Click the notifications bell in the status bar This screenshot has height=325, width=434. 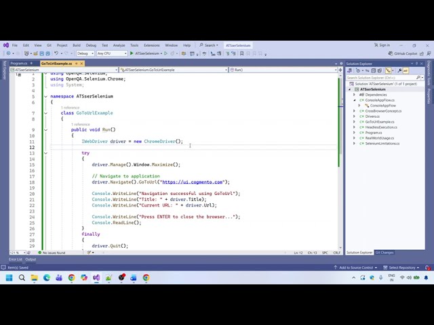pyautogui.click(x=428, y=267)
